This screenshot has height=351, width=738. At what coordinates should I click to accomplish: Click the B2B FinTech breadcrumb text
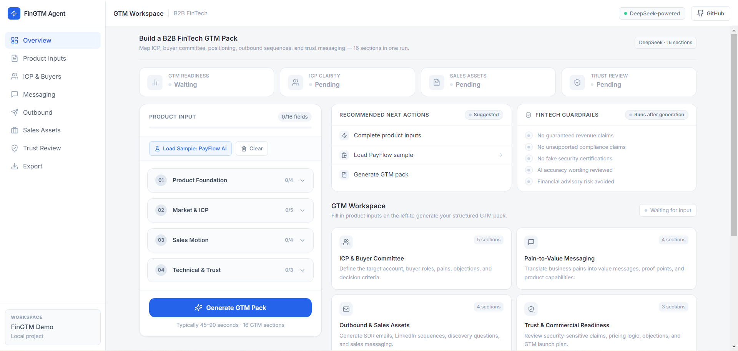coord(191,13)
